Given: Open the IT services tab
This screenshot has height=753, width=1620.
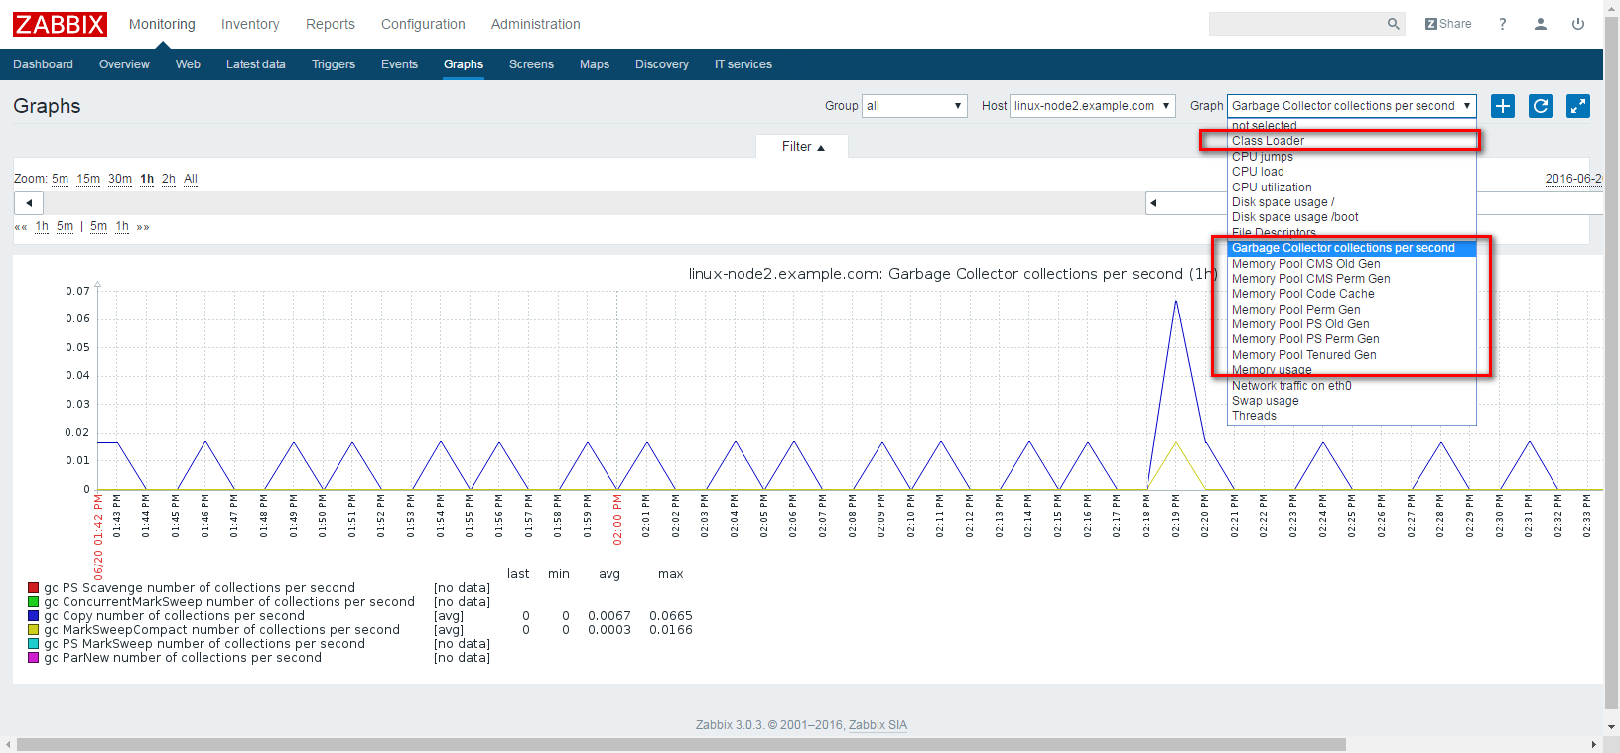Looking at the screenshot, I should coord(743,64).
